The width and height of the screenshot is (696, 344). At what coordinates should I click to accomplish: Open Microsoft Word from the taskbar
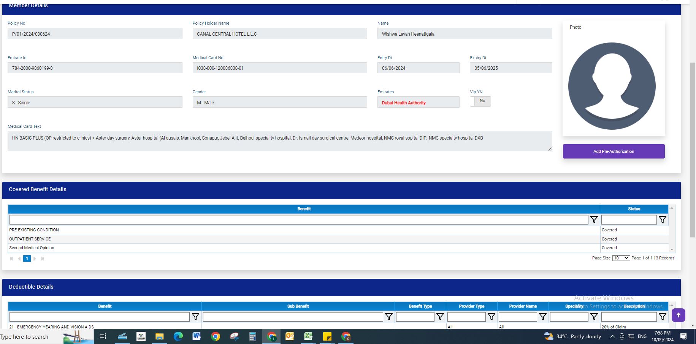(x=197, y=336)
